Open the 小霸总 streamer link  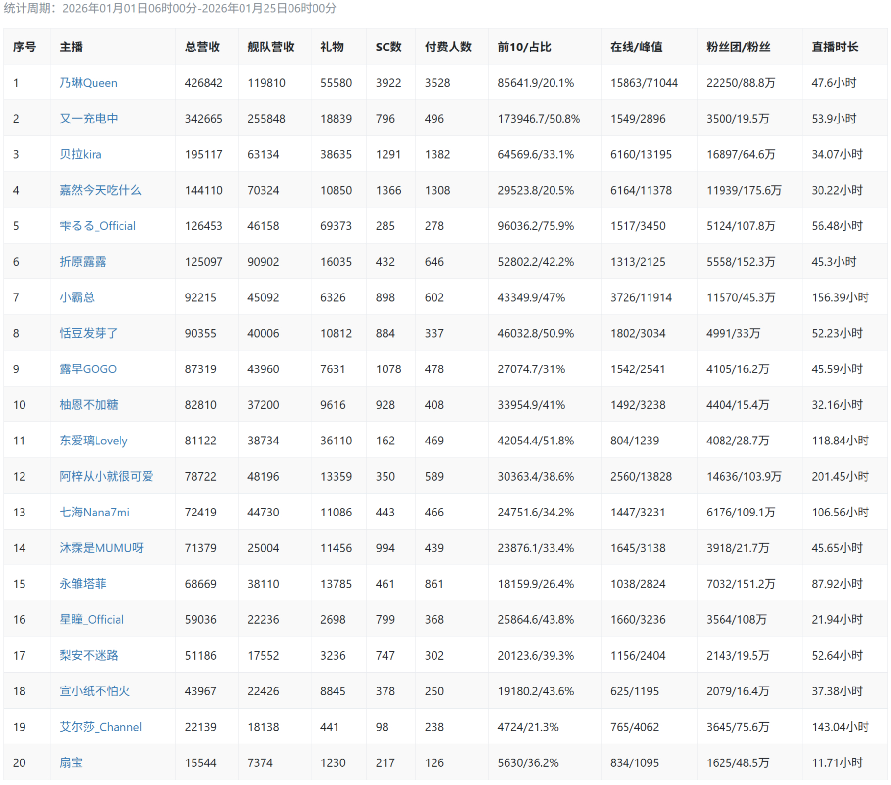77,297
